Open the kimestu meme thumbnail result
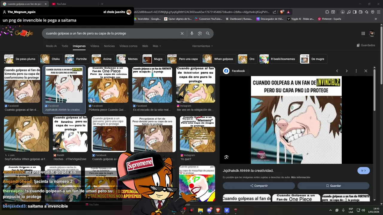The image size is (383, 215). pyautogui.click(x=22, y=85)
